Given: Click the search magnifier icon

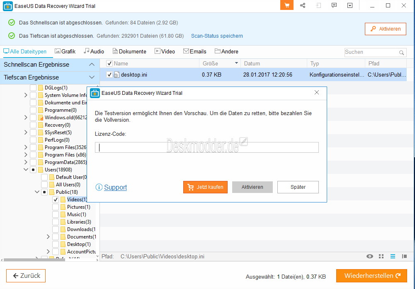Looking at the screenshot, I should click(401, 52).
